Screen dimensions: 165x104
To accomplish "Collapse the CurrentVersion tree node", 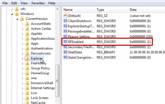I will click(17, 19).
